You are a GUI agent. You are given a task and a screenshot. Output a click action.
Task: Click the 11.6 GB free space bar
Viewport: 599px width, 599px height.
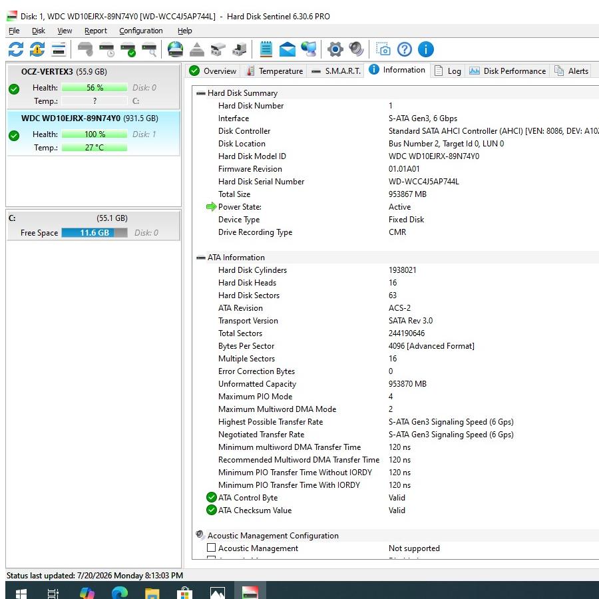point(95,233)
